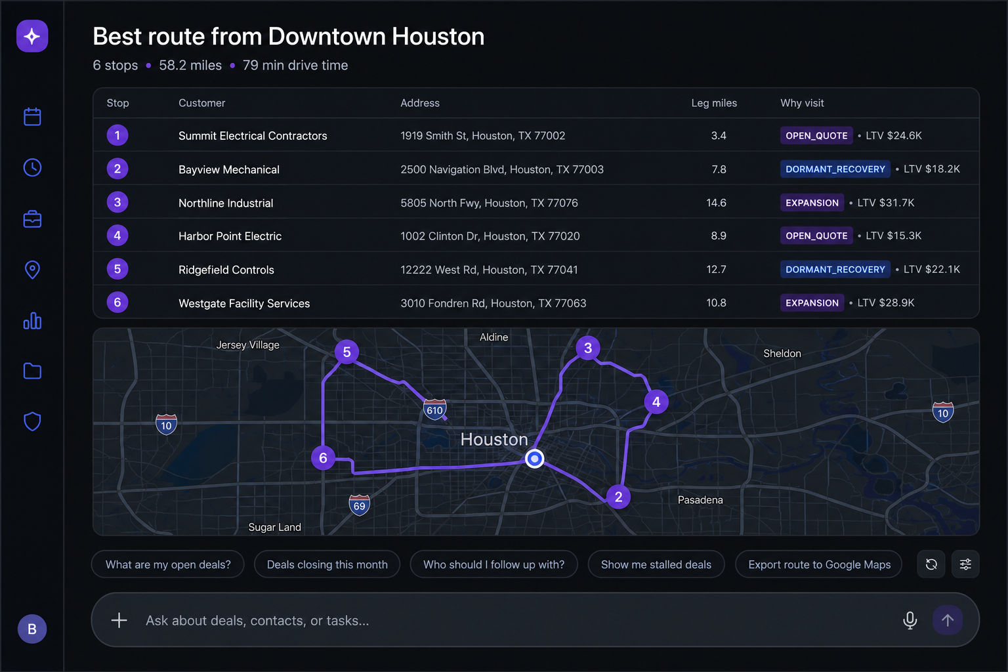
Task: Click the OPEN_QUOTE tag for Summit Electrical
Action: (816, 135)
